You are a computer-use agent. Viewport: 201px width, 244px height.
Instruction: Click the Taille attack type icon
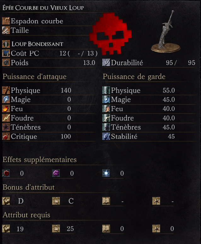tap(6, 30)
